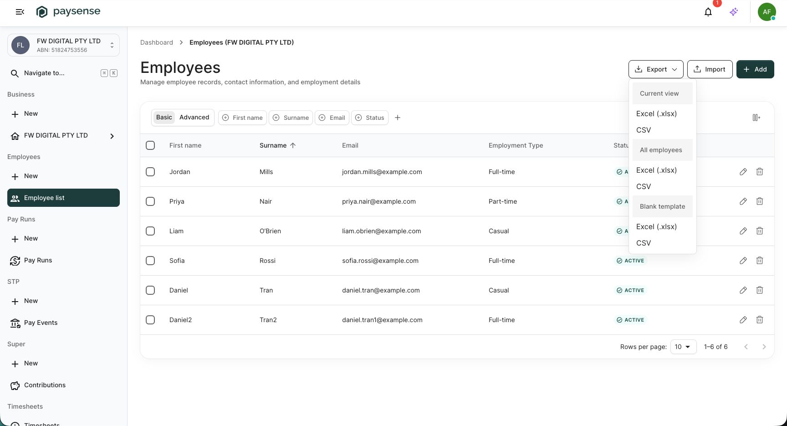Check the Daniel2 Tran2 row checkbox
Image resolution: width=787 pixels, height=426 pixels.
pyautogui.click(x=150, y=320)
